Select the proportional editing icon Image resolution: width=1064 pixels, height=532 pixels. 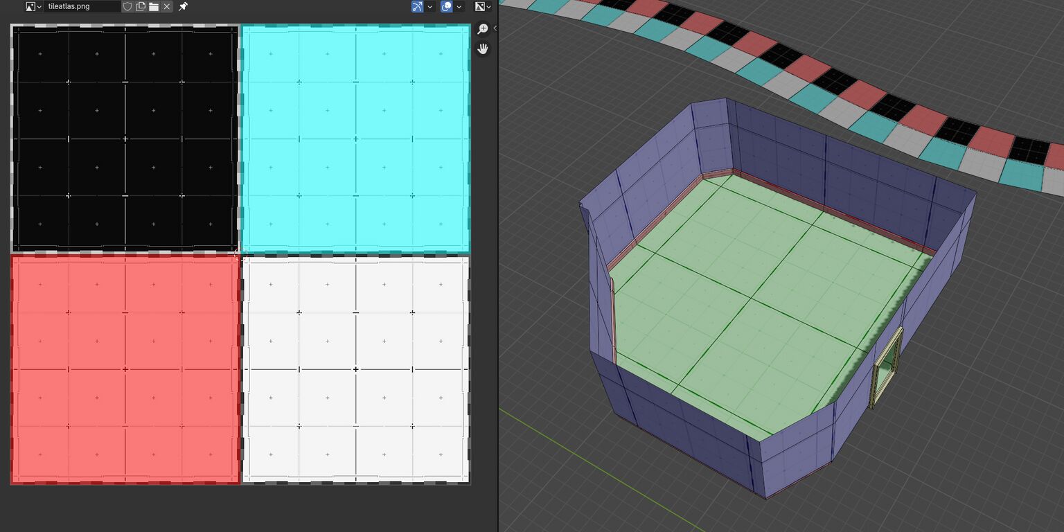[446, 6]
